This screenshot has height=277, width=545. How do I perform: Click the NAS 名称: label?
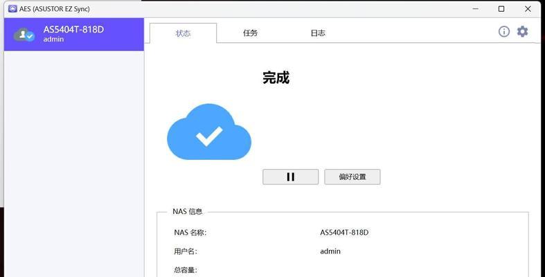[190, 233]
